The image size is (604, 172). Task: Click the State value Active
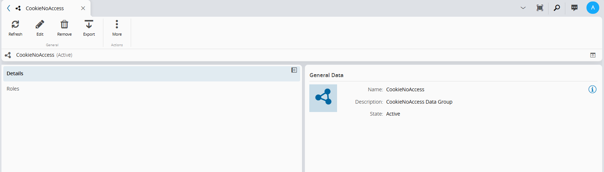click(393, 114)
